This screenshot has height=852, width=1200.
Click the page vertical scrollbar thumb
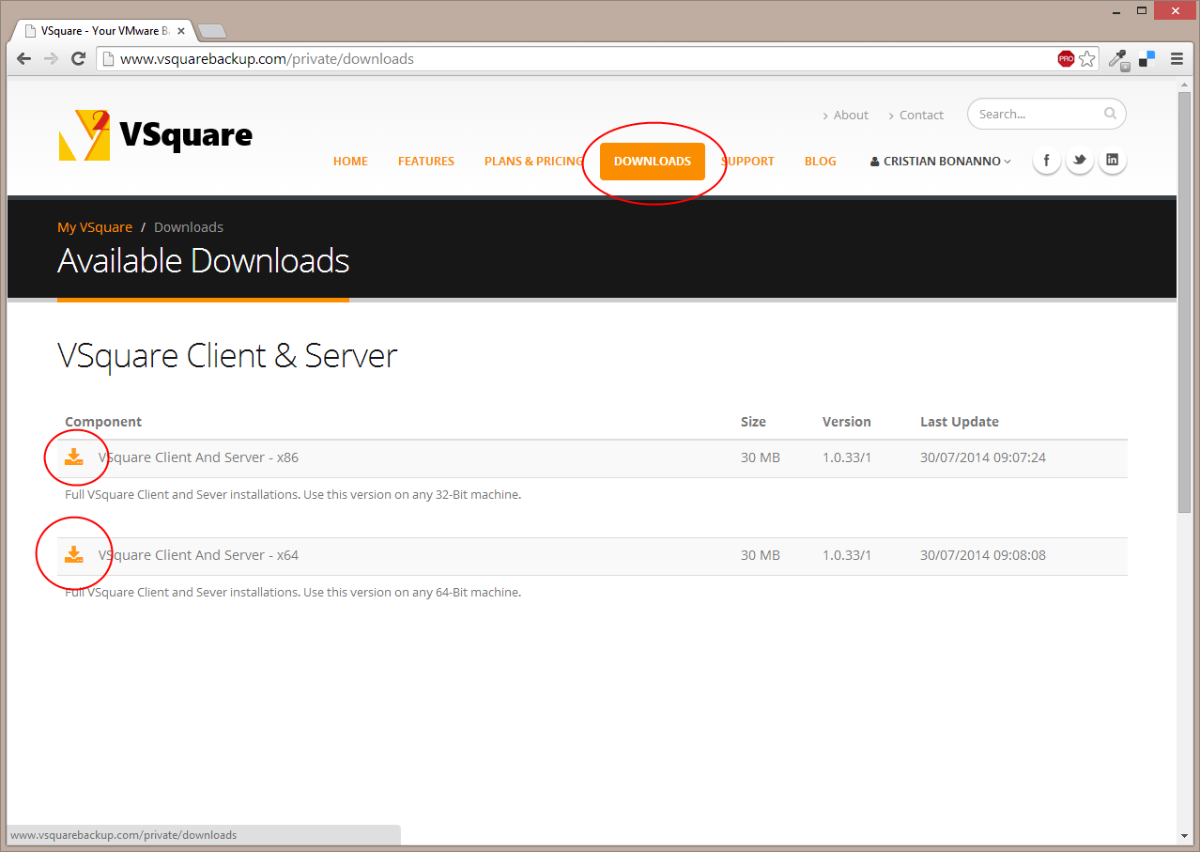coord(1185,302)
